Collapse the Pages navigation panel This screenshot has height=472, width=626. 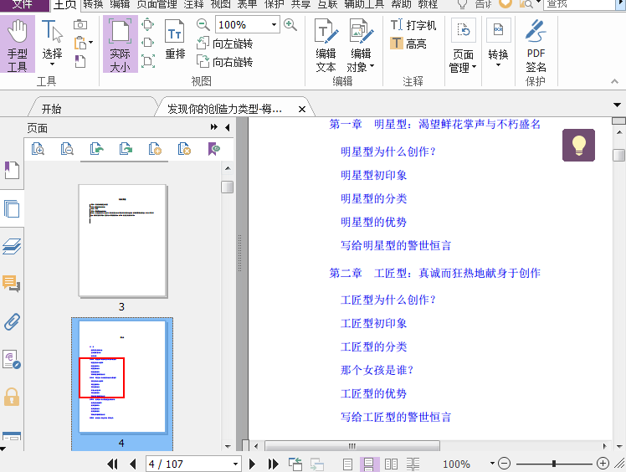(x=227, y=127)
